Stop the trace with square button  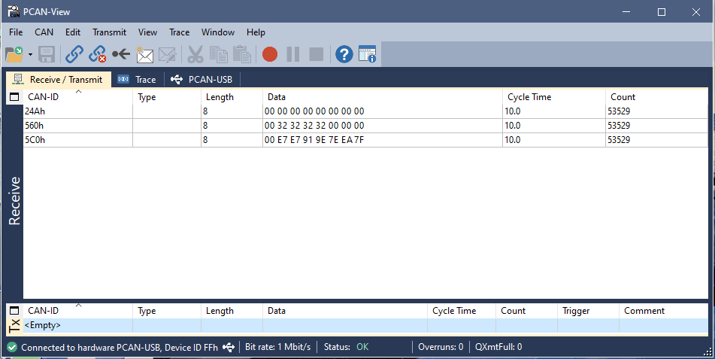[316, 54]
